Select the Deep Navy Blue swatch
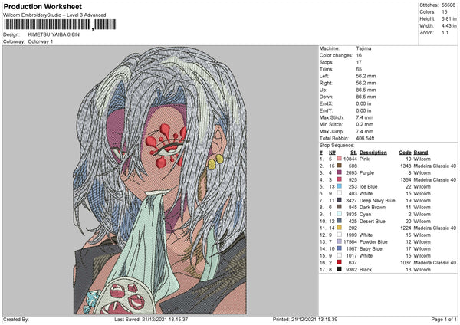The image size is (460, 325). click(340, 200)
